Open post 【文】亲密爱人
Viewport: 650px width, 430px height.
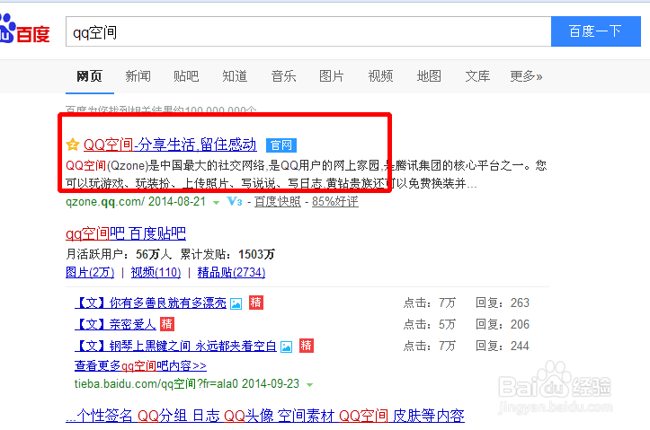coord(115,324)
